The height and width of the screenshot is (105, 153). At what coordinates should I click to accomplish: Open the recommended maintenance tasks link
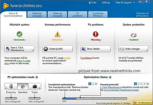(121, 90)
